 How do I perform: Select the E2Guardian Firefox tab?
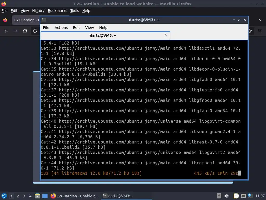tap(26, 20)
